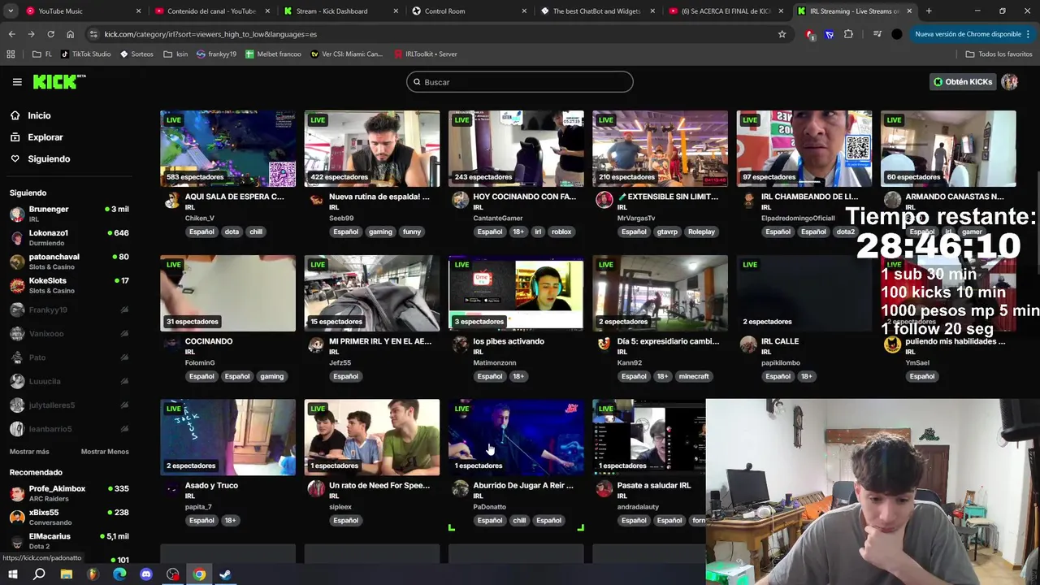Click the minecraft tag under Kann92
1040x585 pixels.
click(x=694, y=376)
